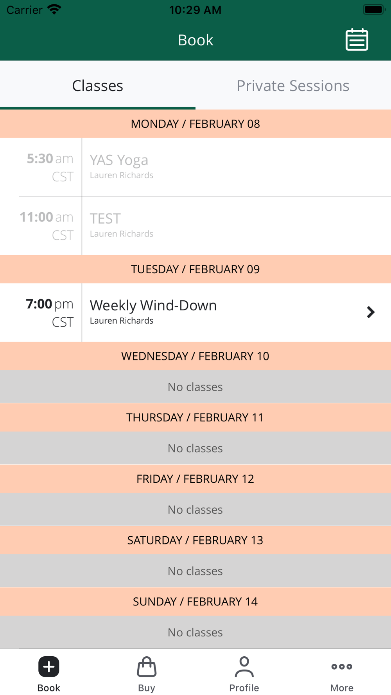This screenshot has height=695, width=391.
Task: Open the Buy shopping bag icon
Action: [x=147, y=666]
